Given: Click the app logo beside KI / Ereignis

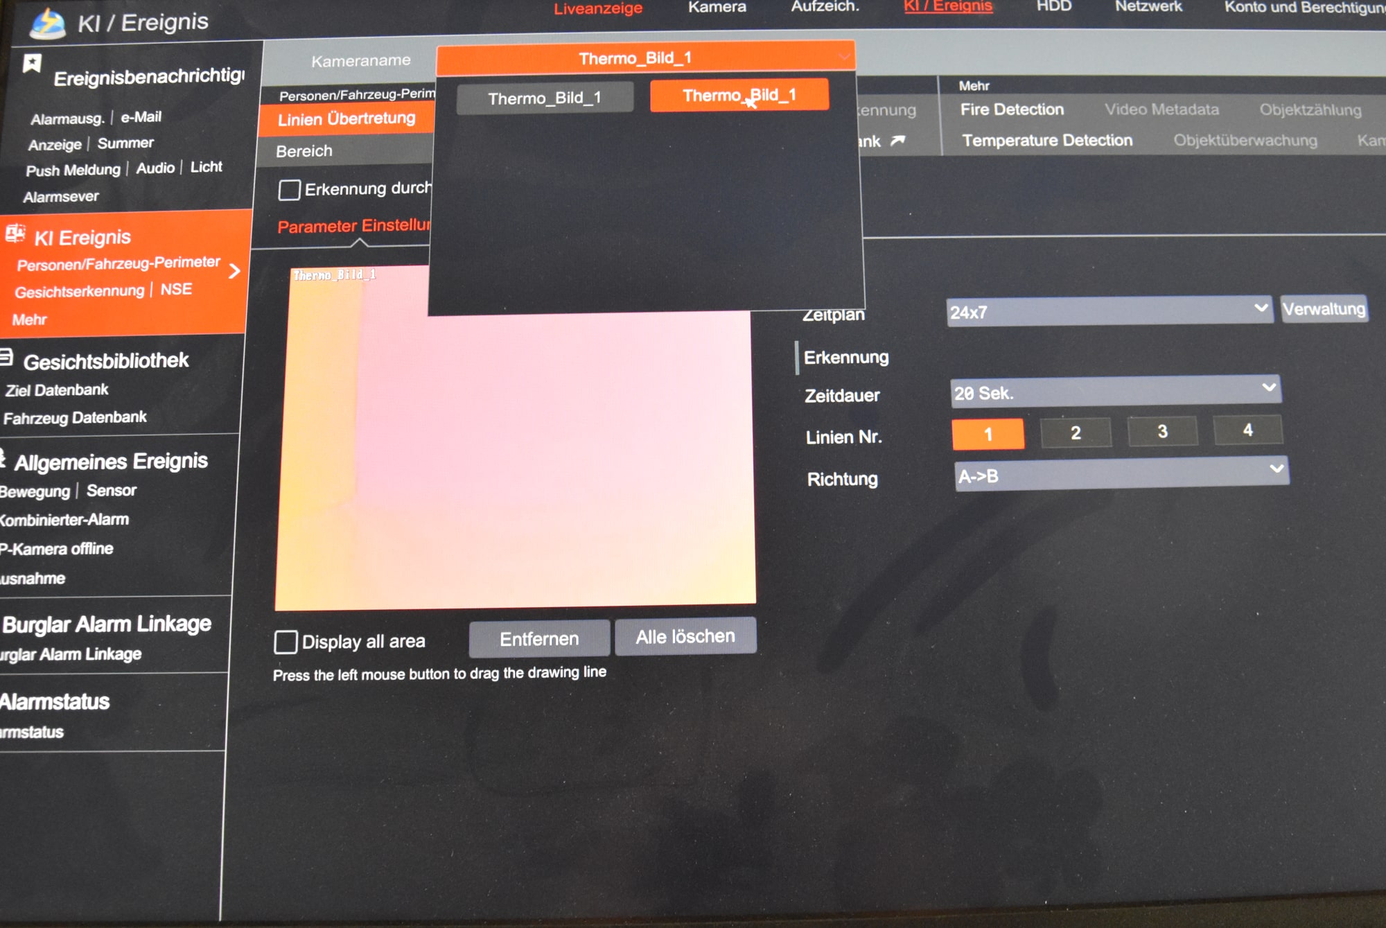Looking at the screenshot, I should (x=47, y=23).
